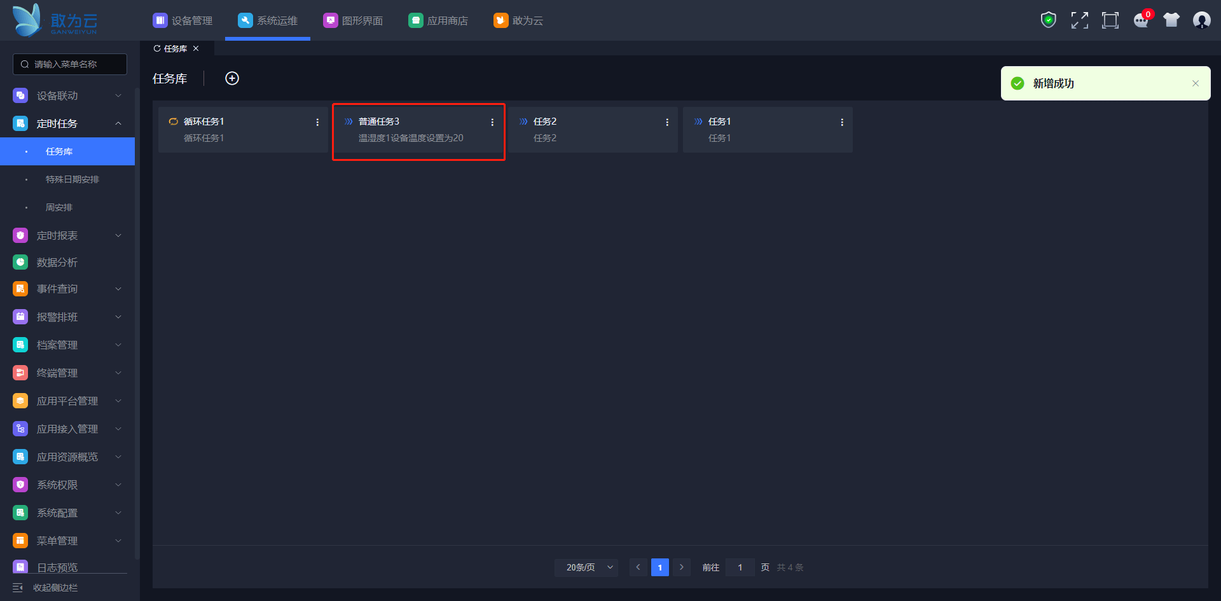Expand the 定时报表 menu chevron
The height and width of the screenshot is (601, 1221).
118,235
